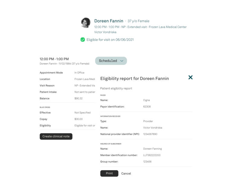Image resolution: width=232 pixels, height=196 pixels.
Task: Select the Payor identification 62308
Action: (147, 107)
